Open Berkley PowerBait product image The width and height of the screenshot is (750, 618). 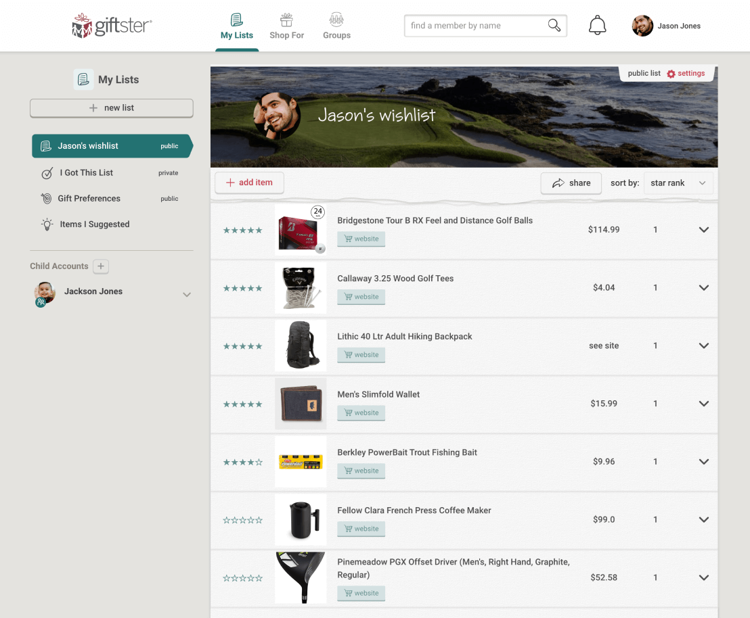click(301, 462)
